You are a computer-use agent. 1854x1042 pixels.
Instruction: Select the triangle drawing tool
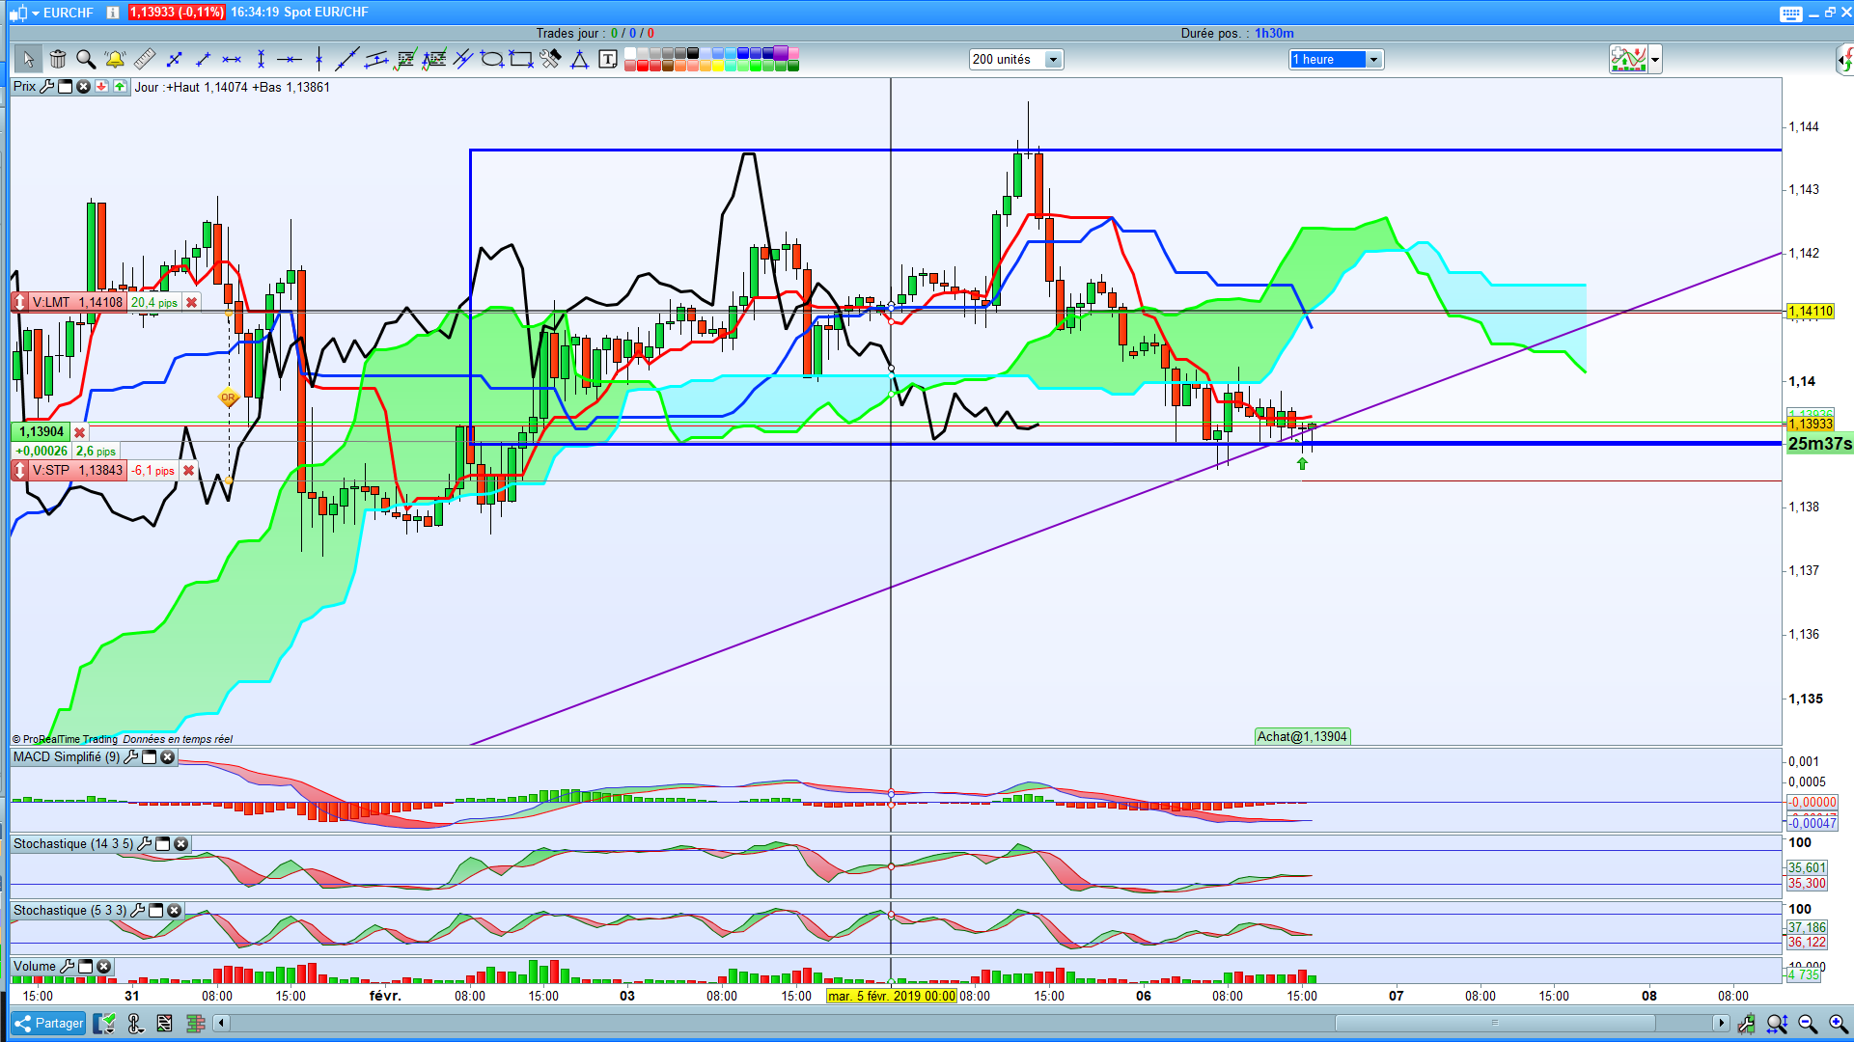[x=579, y=60]
